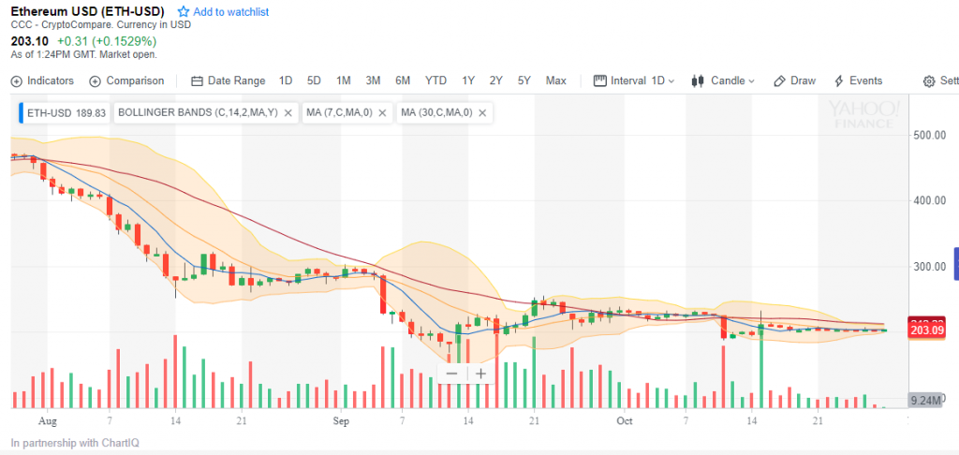
Task: Select the 3M range
Action: coord(373,81)
